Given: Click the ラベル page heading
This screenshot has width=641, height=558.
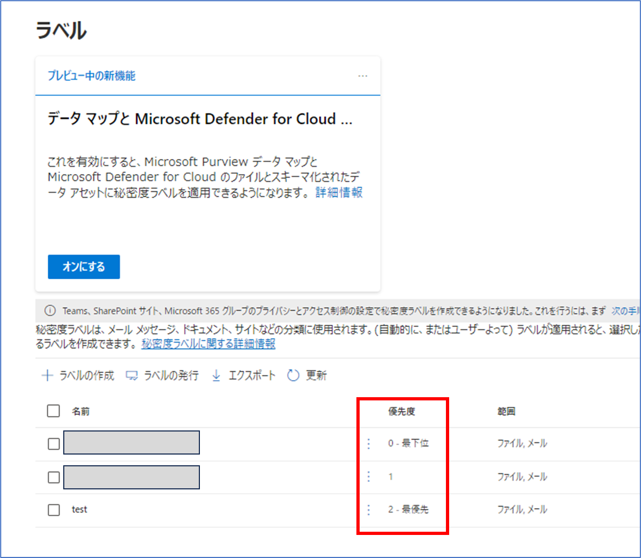Looking at the screenshot, I should pos(61,30).
